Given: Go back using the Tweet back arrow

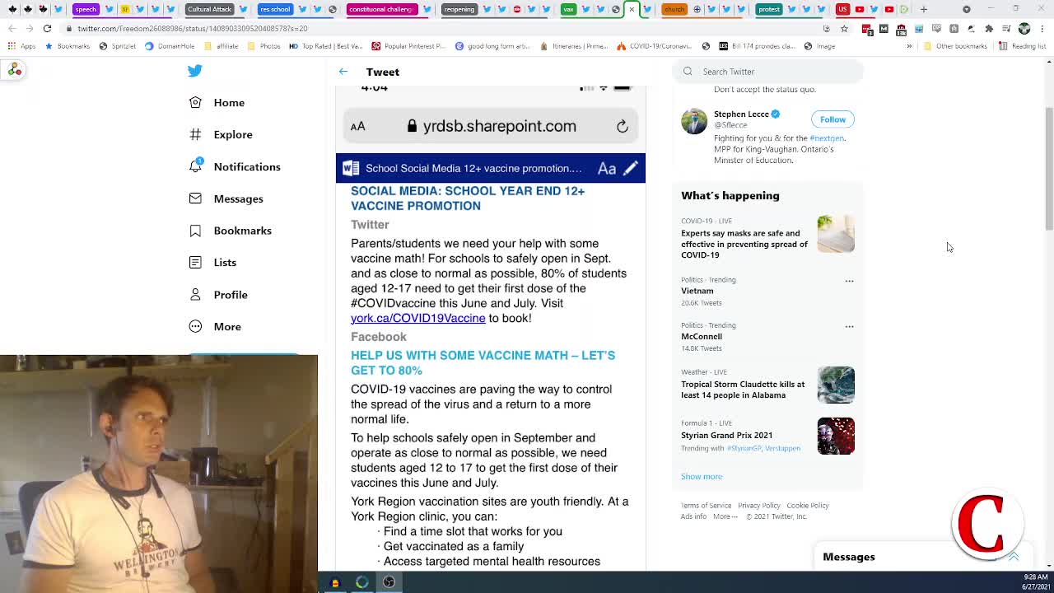Looking at the screenshot, I should 343,72.
